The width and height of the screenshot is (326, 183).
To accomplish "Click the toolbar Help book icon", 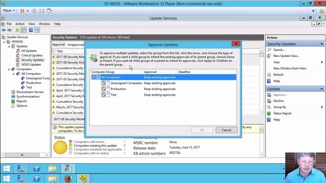I will tap(31, 30).
